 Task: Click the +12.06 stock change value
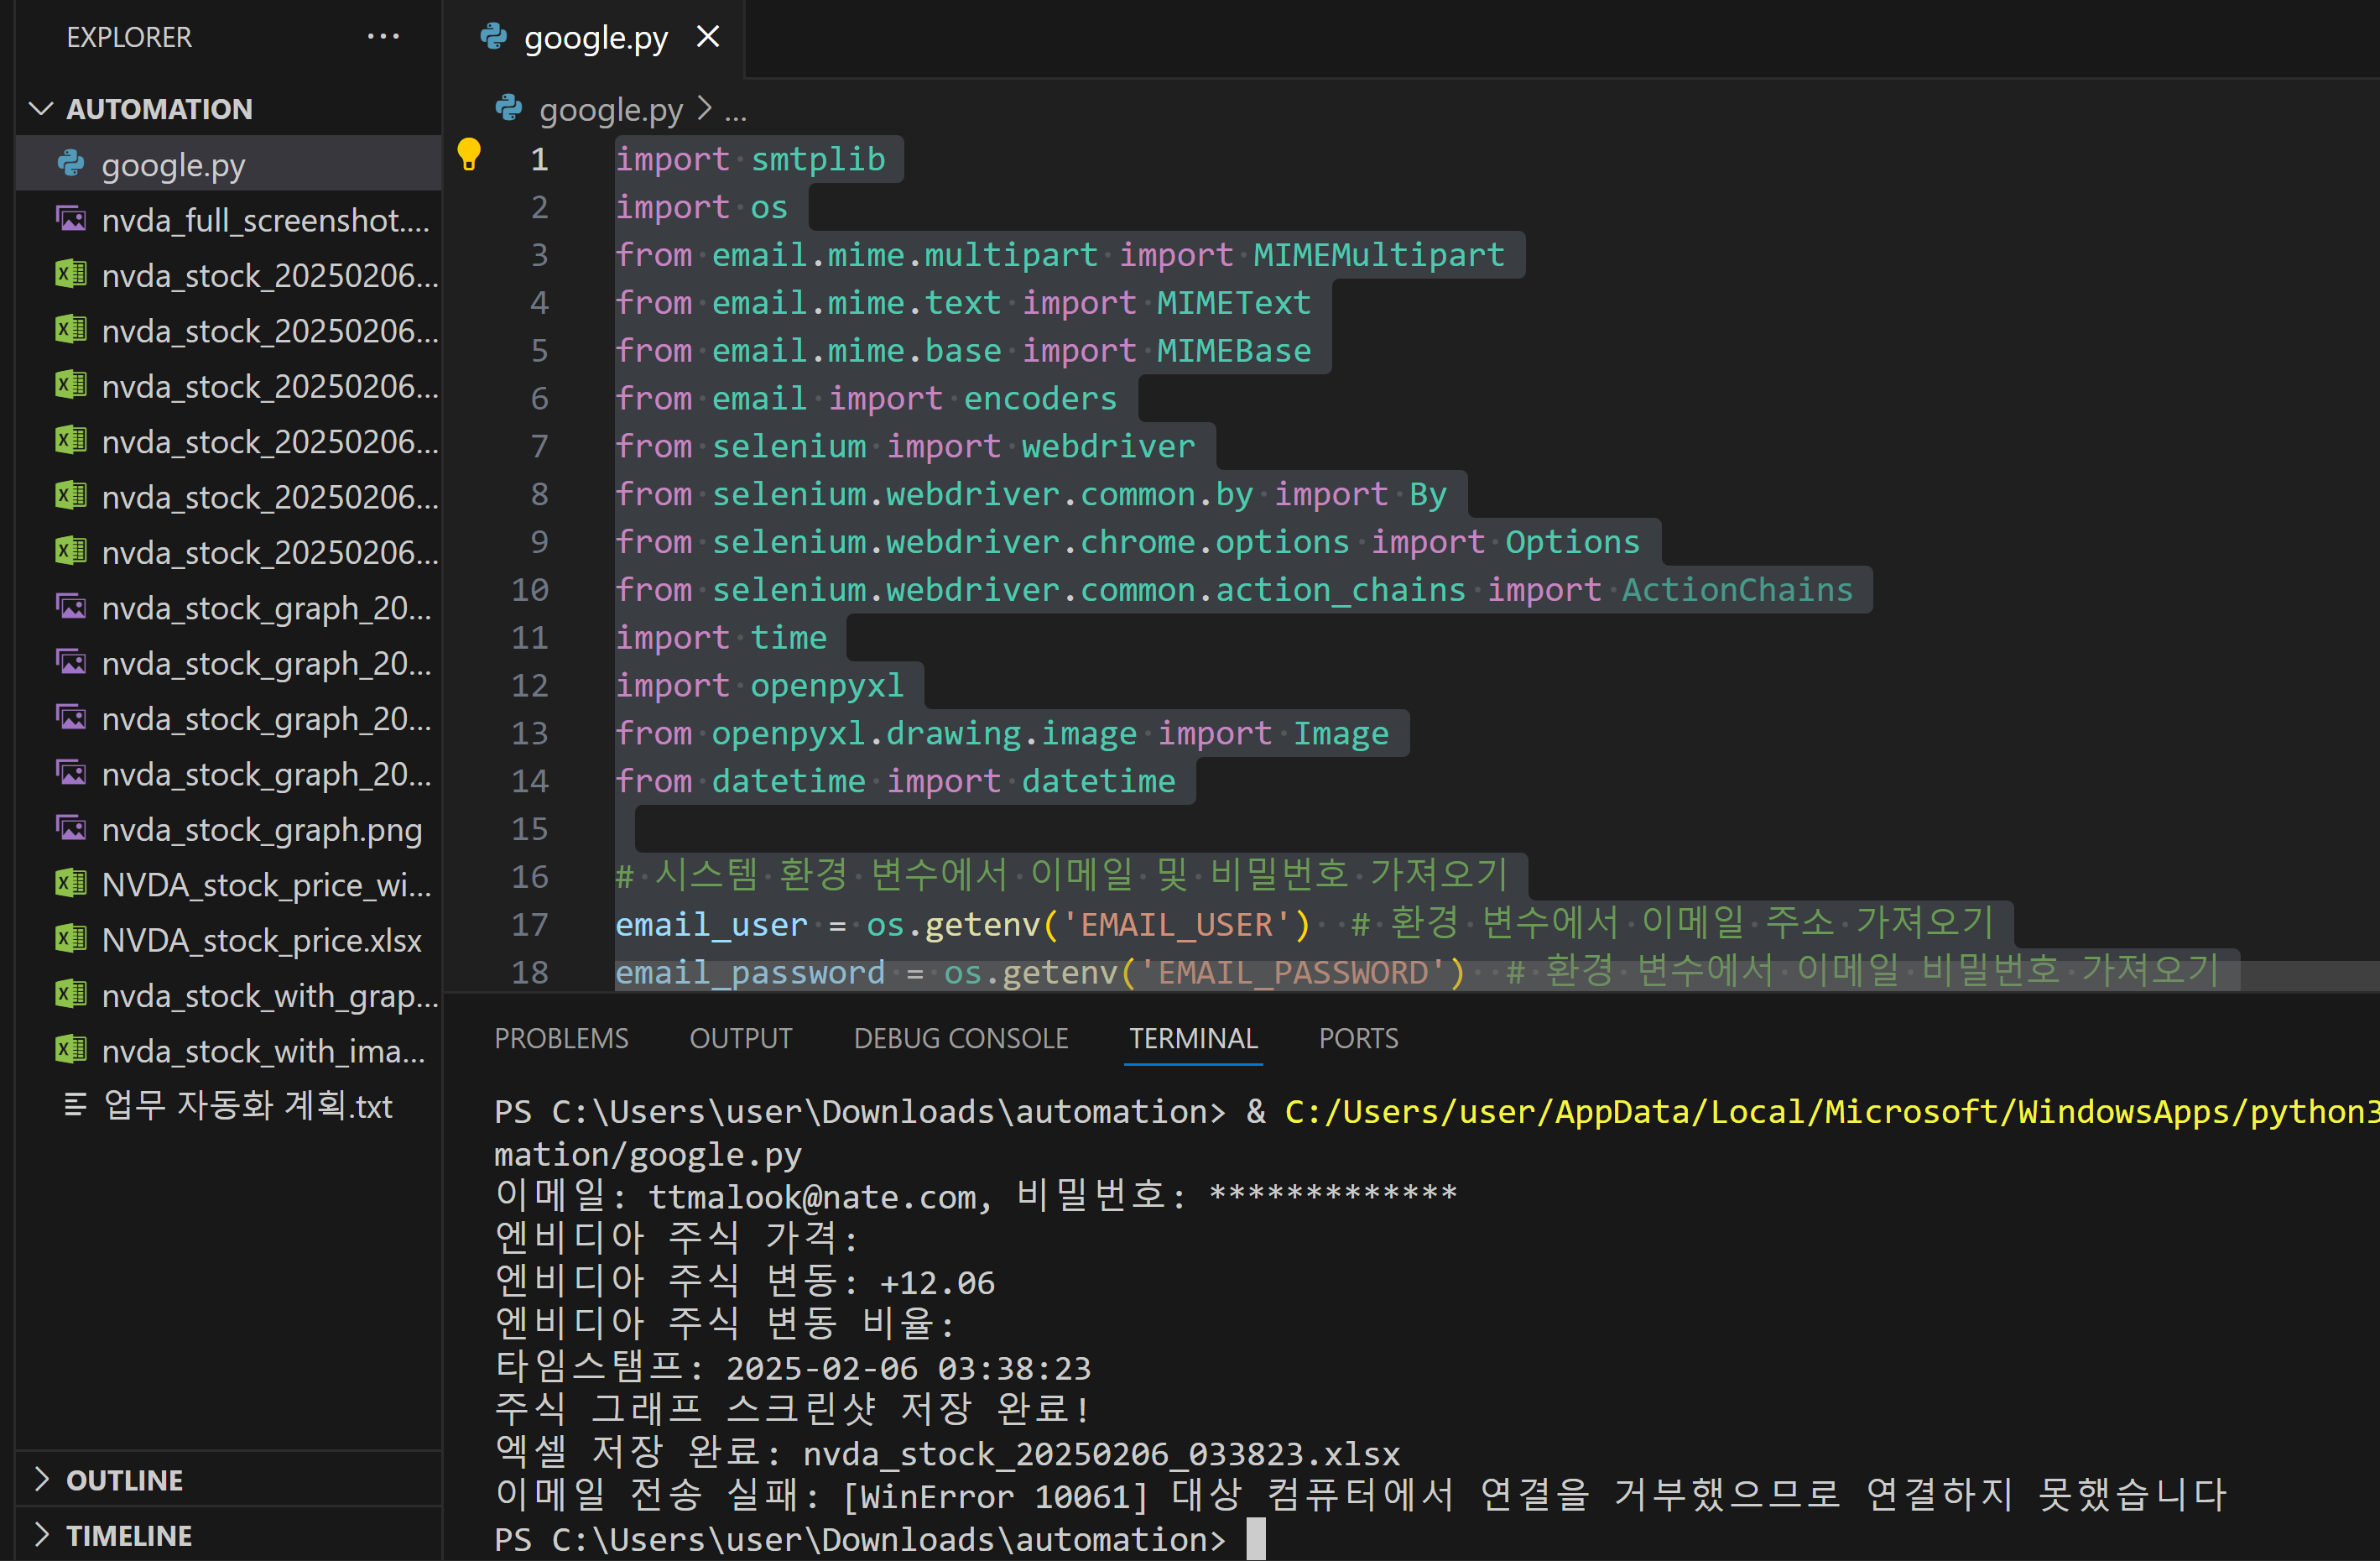pos(937,1283)
